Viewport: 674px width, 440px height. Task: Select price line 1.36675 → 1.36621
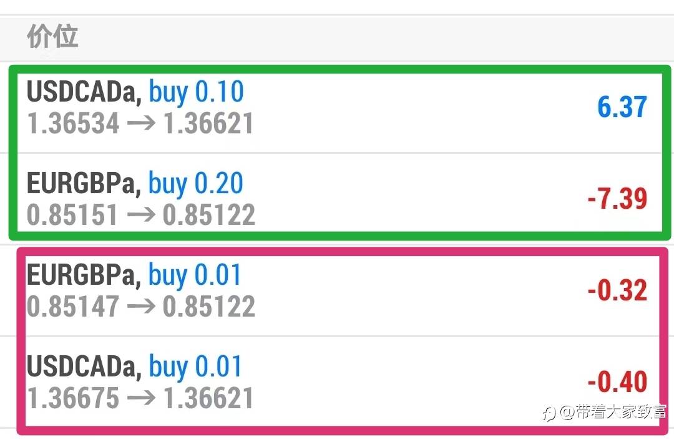click(x=140, y=398)
